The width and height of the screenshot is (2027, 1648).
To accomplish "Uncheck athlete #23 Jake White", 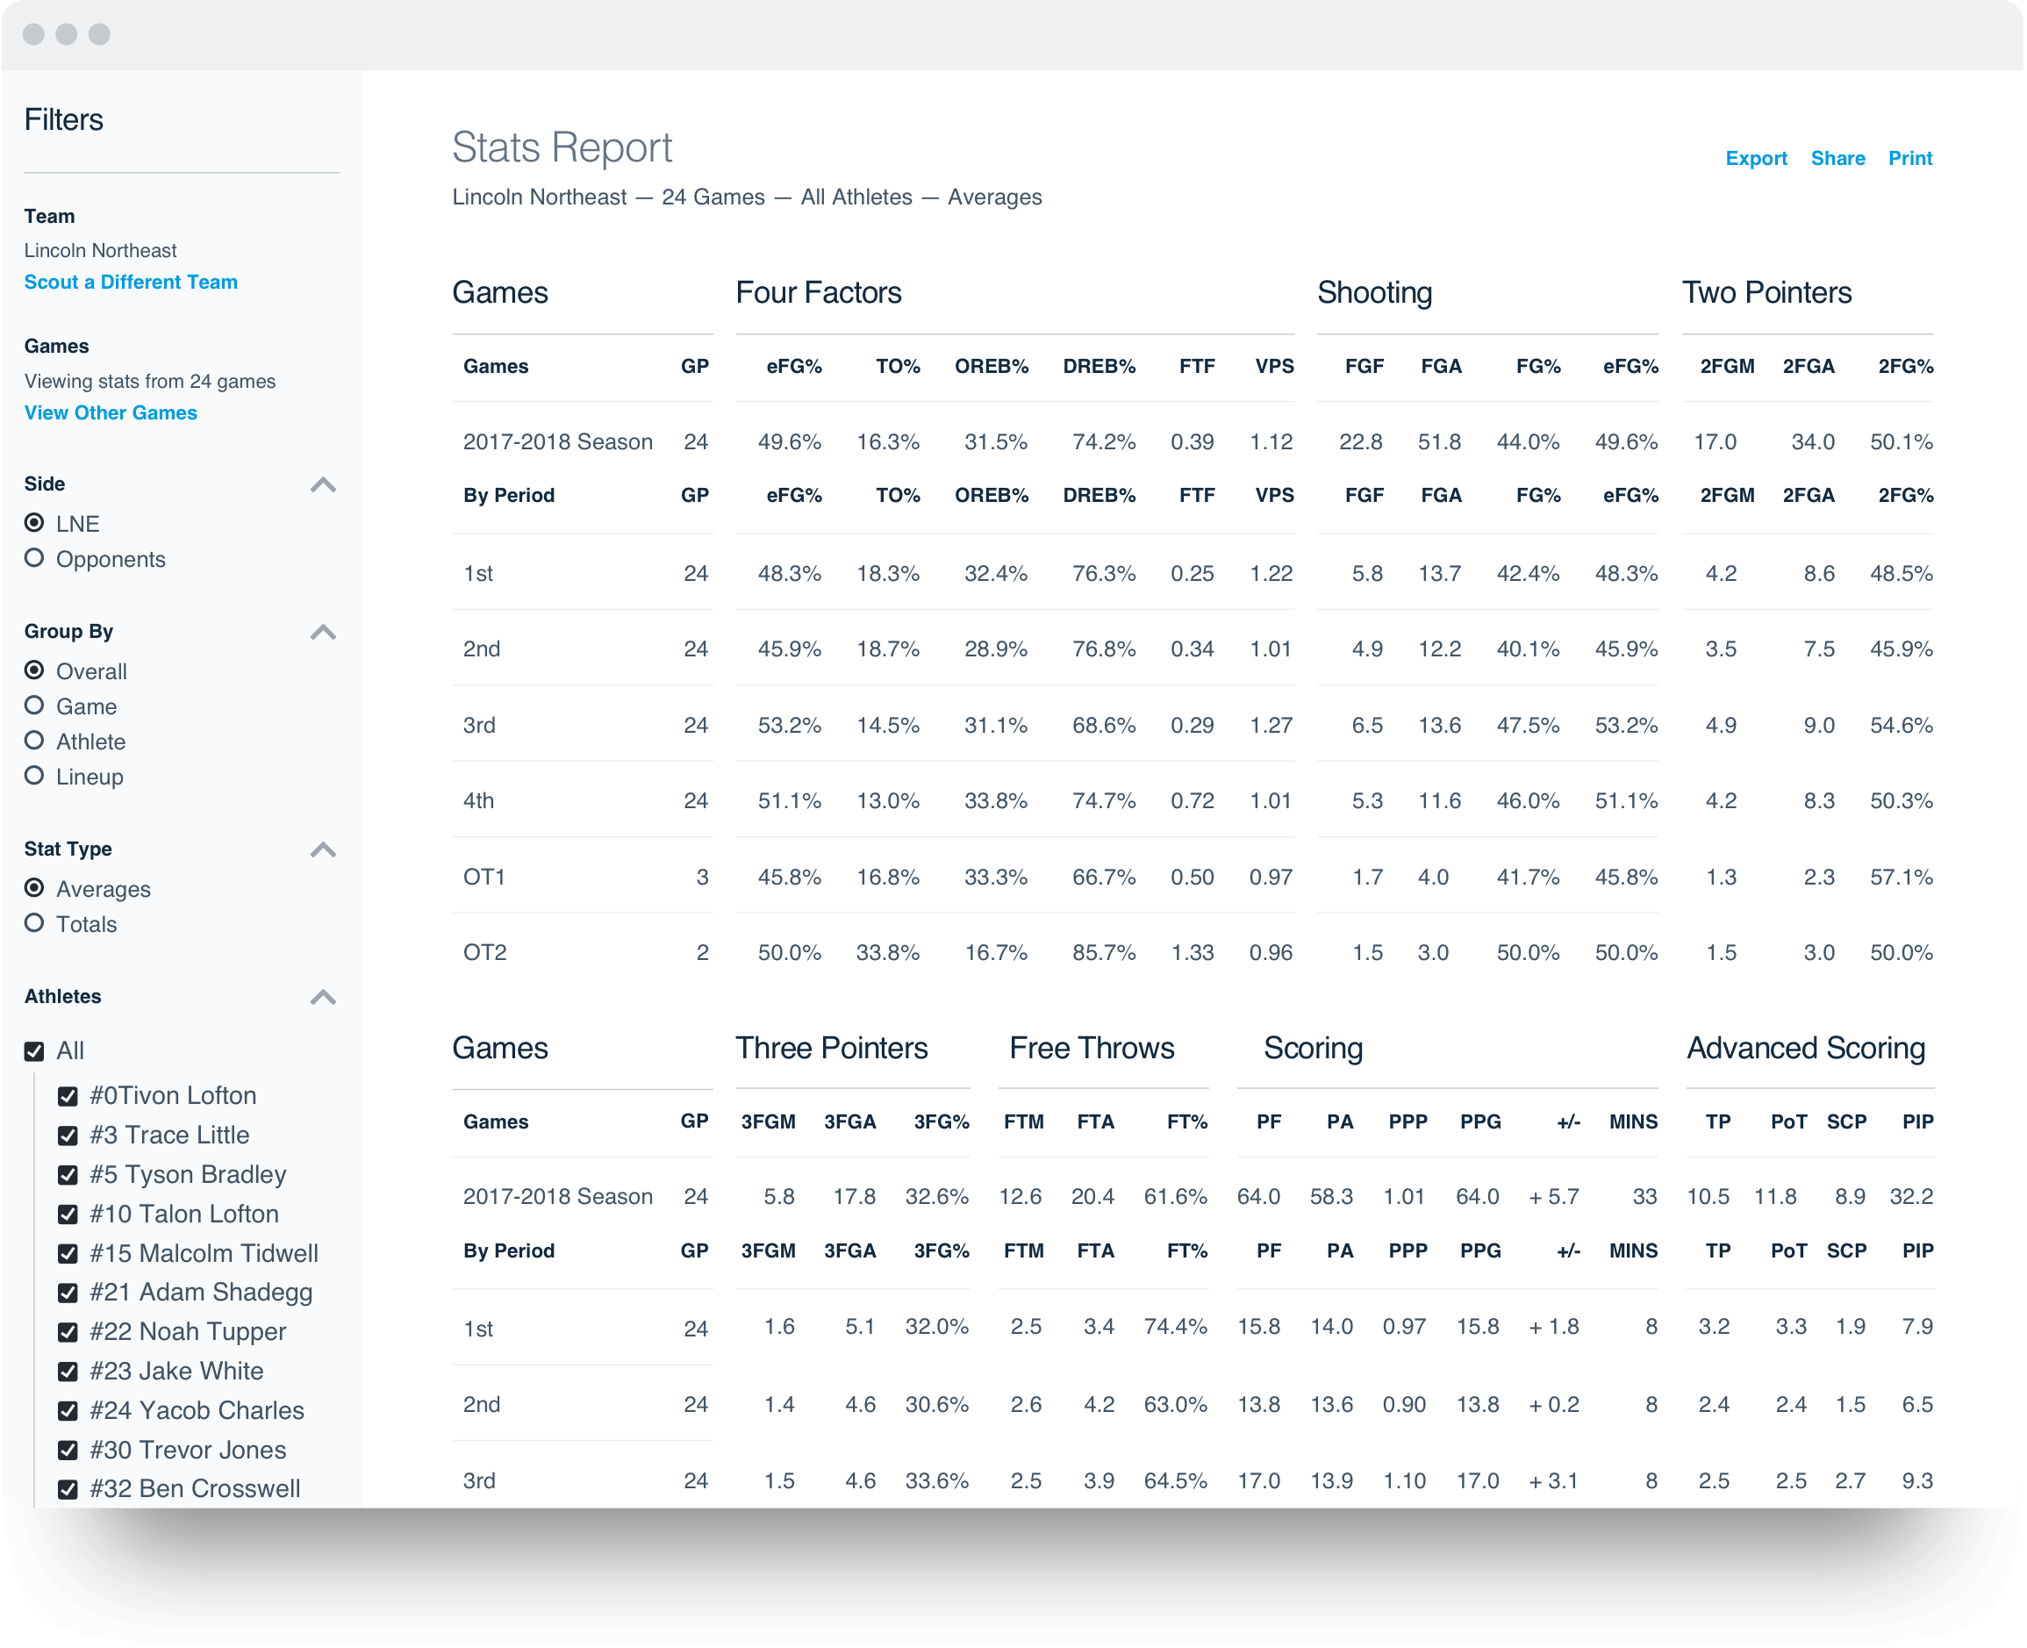I will point(67,1371).
